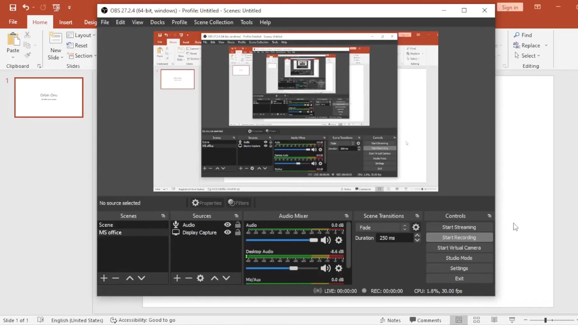Open OBS Settings from Controls
This screenshot has height=325, width=578.
(459, 268)
